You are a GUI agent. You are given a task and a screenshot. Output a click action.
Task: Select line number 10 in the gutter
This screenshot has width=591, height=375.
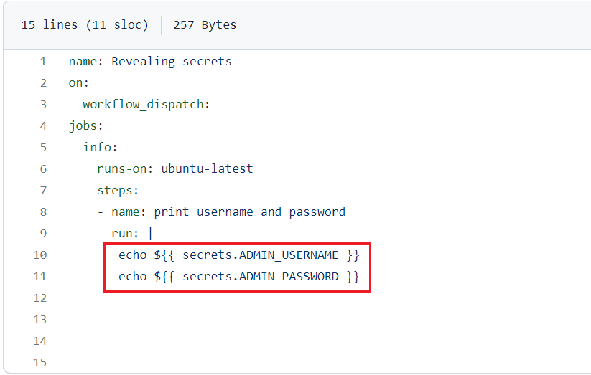39,255
